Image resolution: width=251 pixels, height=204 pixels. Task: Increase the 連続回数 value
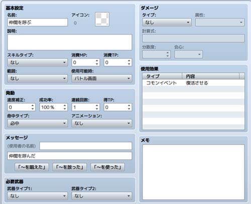coord(97,105)
